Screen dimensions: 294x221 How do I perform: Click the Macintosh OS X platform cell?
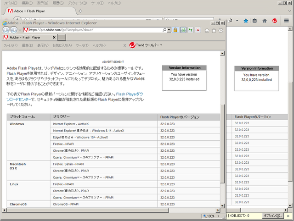click(x=28, y=171)
